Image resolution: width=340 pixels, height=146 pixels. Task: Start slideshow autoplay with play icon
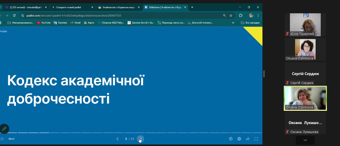point(2,139)
